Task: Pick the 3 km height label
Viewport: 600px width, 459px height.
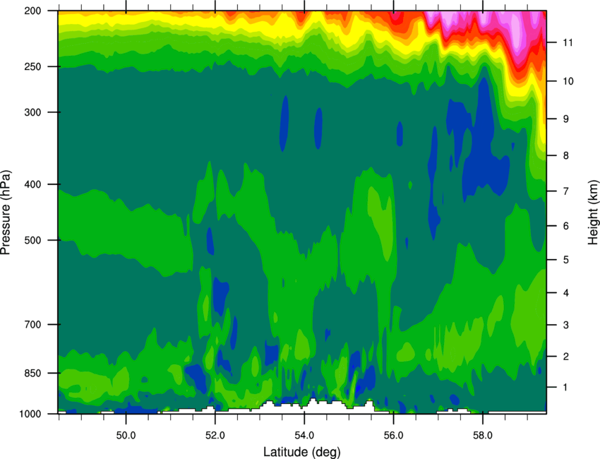Action: 566,325
